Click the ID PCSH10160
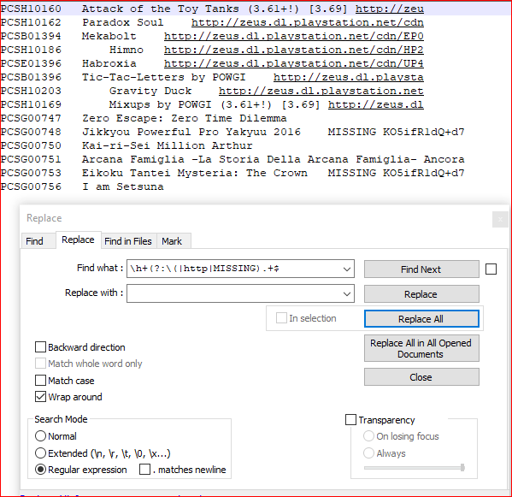The height and width of the screenshot is (497, 512). 31,9
